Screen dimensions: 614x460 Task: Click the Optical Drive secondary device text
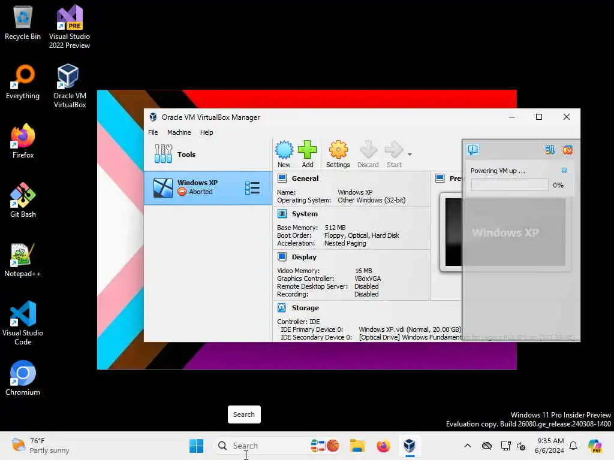[410, 337]
